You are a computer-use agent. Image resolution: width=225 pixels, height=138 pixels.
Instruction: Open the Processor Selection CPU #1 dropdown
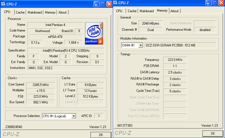coord(74,116)
